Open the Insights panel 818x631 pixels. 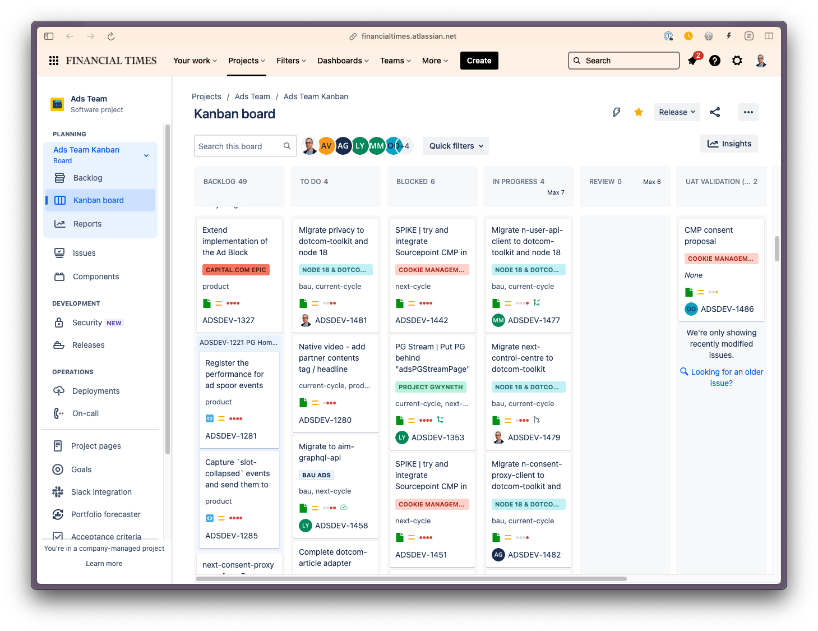tap(729, 144)
